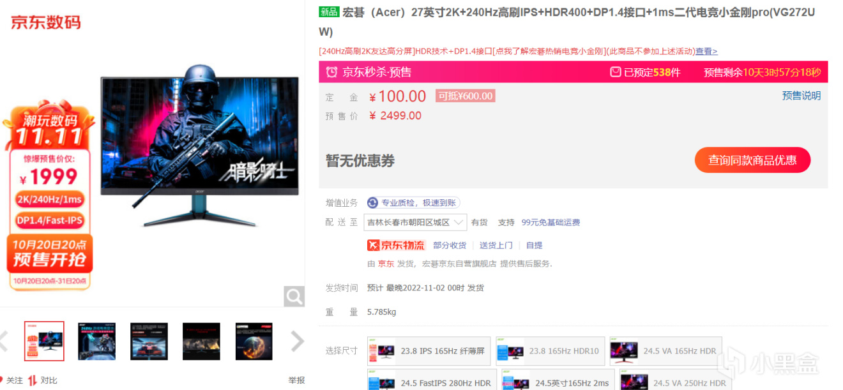
Task: Click the weight value 5.785kg
Action: click(382, 312)
